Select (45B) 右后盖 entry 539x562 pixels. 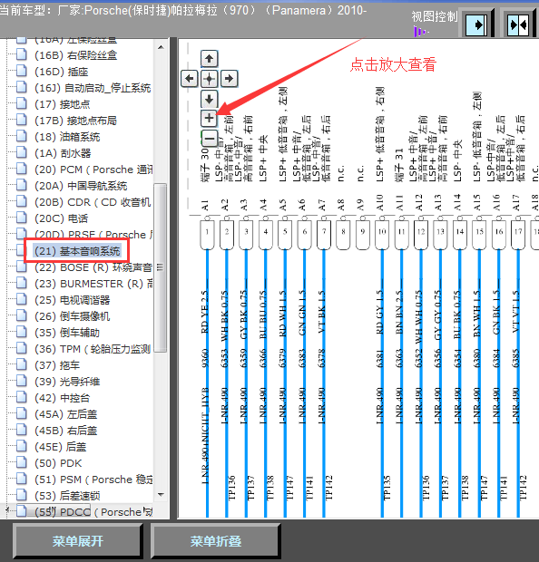coord(65,430)
